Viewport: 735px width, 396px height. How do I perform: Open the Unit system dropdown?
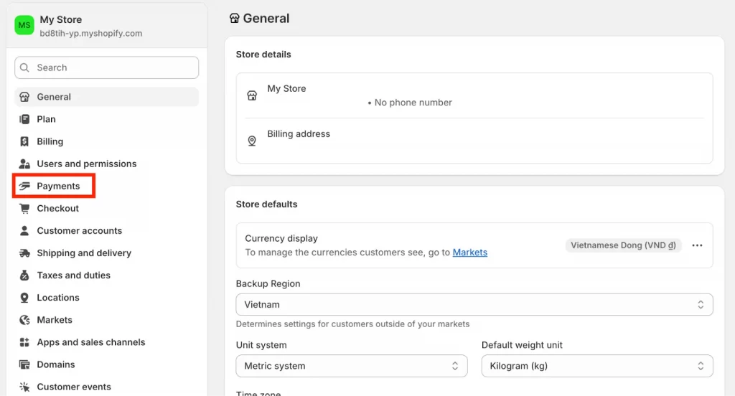(x=352, y=366)
